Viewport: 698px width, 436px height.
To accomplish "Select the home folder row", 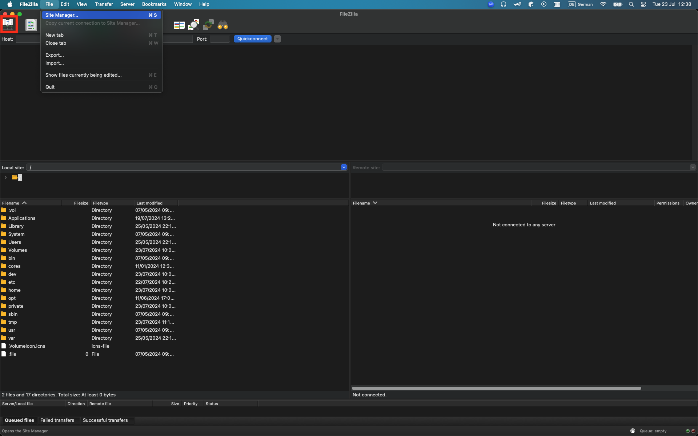I will [174, 290].
